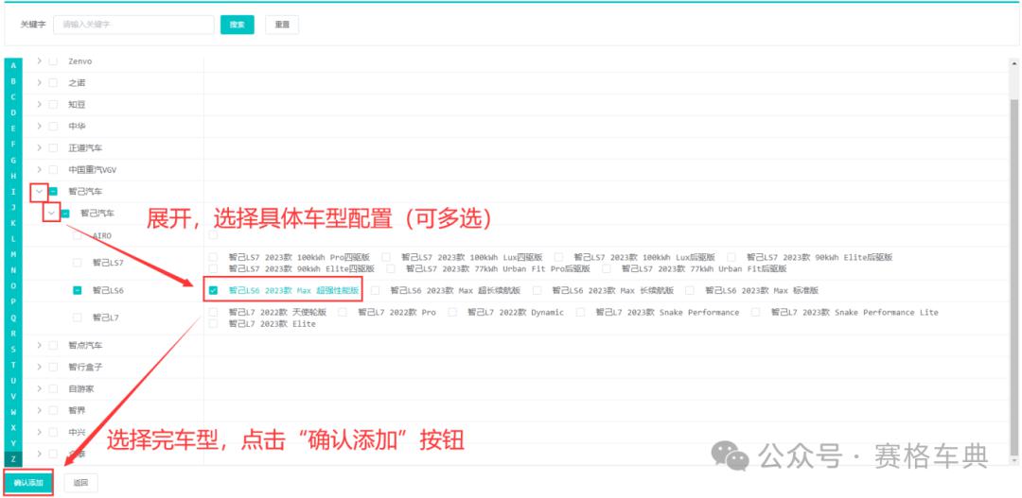
Task: Collapse the nested 智己汽车 sub-brand chevron
Action: tap(52, 213)
